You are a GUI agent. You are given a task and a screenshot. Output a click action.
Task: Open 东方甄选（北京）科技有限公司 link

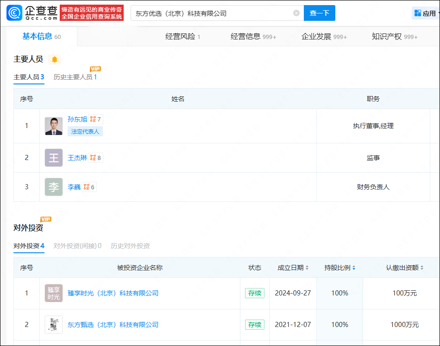[113, 325]
